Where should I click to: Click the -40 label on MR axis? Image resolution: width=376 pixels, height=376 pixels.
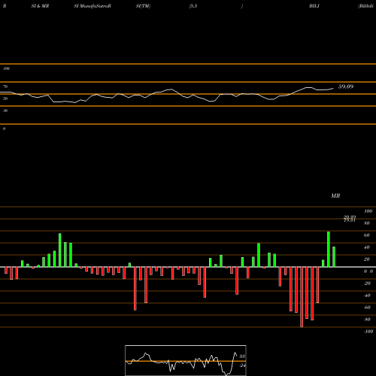point(367,296)
